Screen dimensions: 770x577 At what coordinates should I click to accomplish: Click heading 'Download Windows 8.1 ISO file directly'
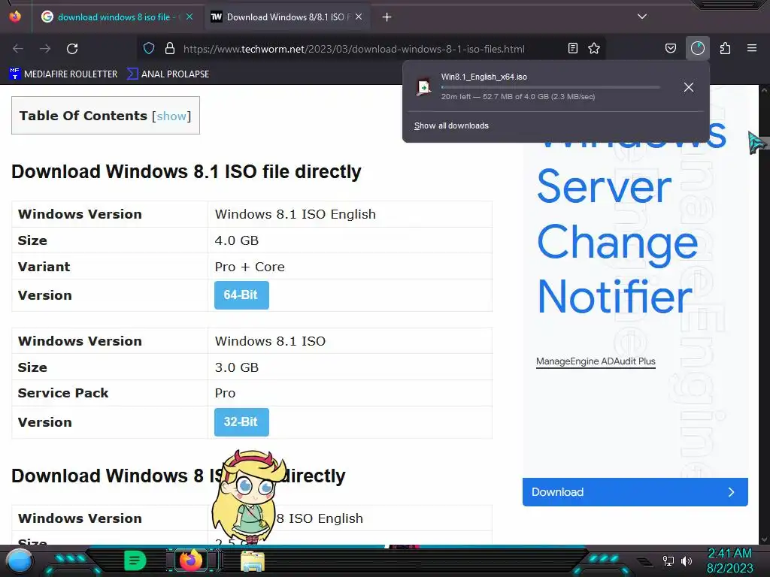point(186,172)
